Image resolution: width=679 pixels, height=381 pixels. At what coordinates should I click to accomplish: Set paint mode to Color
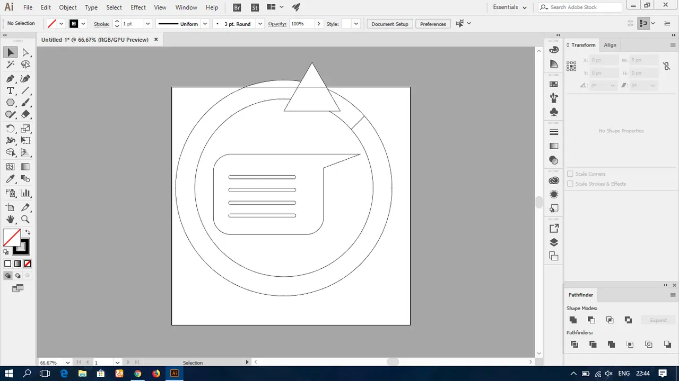tap(7, 264)
